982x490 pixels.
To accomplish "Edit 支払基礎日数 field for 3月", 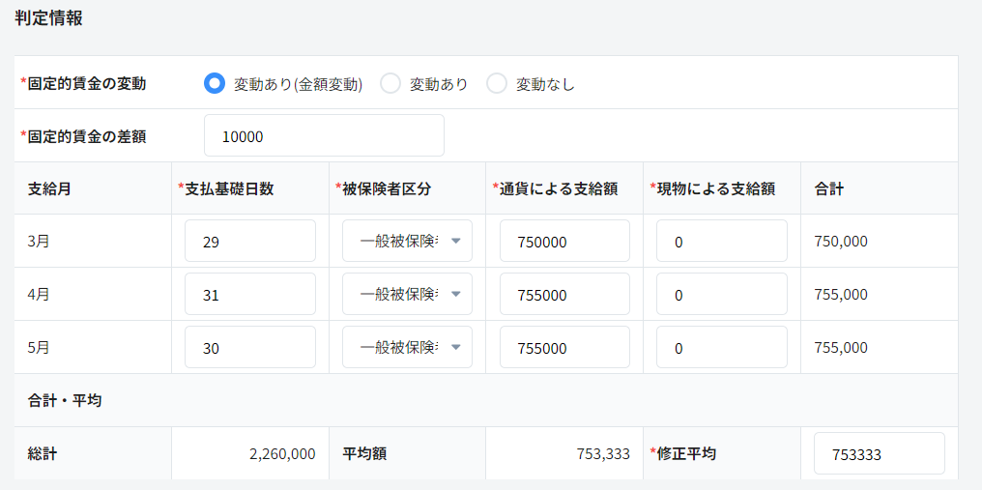I will 249,242.
